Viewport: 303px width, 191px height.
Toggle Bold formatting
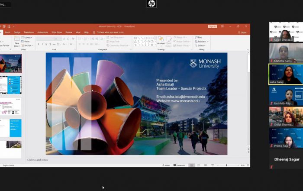pyautogui.click(x=38, y=44)
